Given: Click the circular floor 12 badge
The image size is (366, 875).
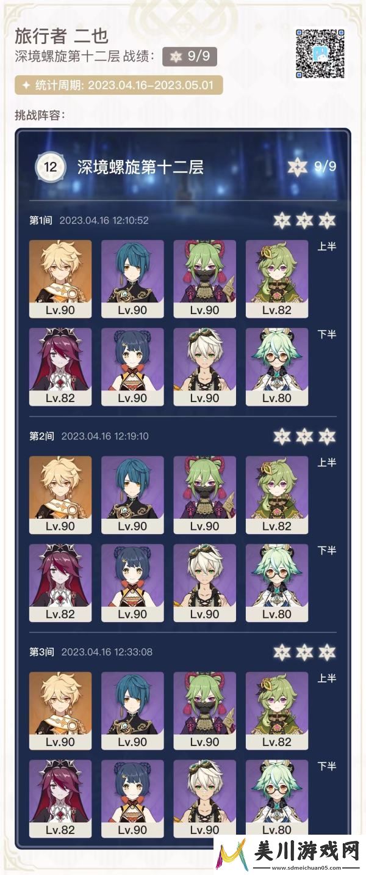Looking at the screenshot, I should point(51,166).
